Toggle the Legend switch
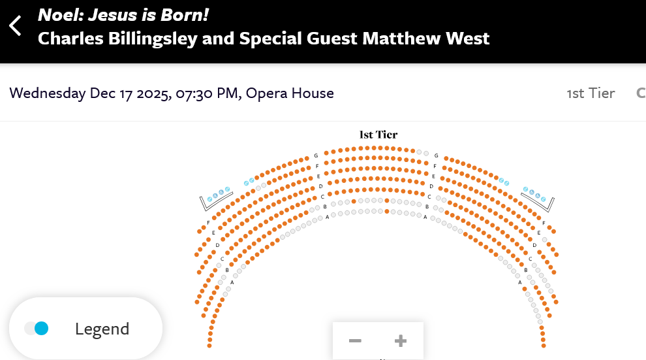This screenshot has width=646, height=360. [37, 329]
